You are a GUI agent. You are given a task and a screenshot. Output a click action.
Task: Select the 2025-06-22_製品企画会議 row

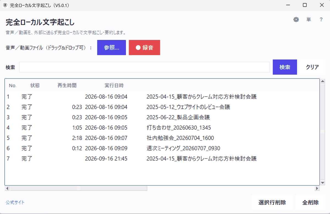[162, 117]
